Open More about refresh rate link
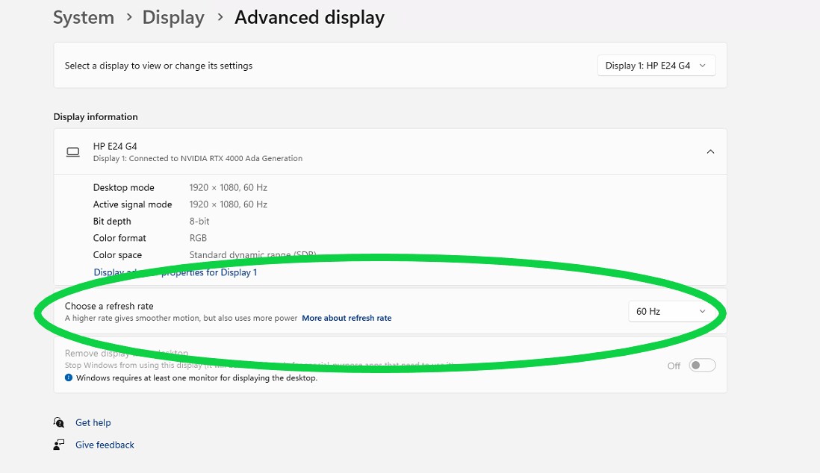820x473 pixels. click(x=347, y=318)
